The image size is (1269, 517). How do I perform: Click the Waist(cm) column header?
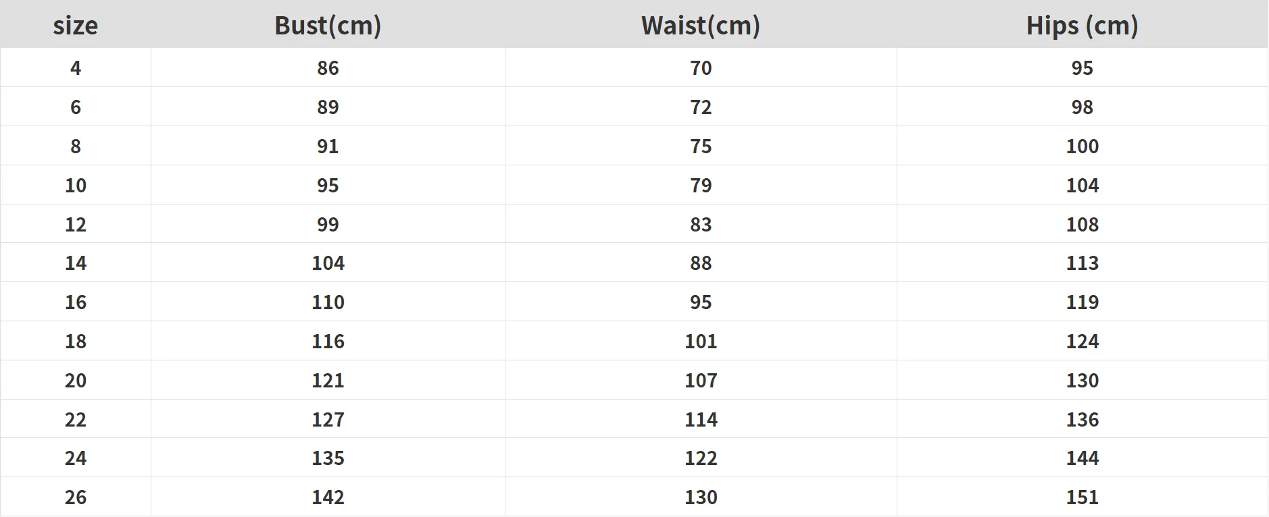pos(701,26)
